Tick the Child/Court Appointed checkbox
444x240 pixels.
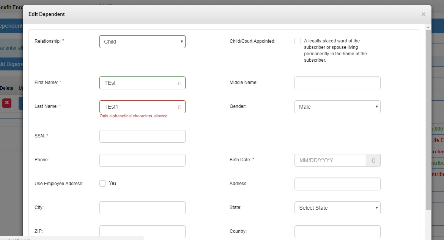tap(298, 41)
